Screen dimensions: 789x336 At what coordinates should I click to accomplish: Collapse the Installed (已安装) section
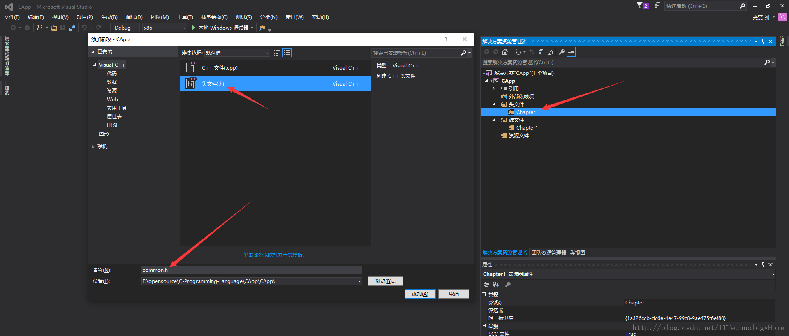(93, 52)
